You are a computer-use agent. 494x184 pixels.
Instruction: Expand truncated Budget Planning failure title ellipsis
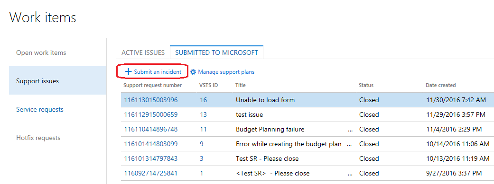click(x=350, y=129)
